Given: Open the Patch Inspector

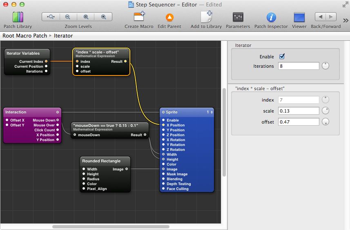Looking at the screenshot, I should (271, 18).
